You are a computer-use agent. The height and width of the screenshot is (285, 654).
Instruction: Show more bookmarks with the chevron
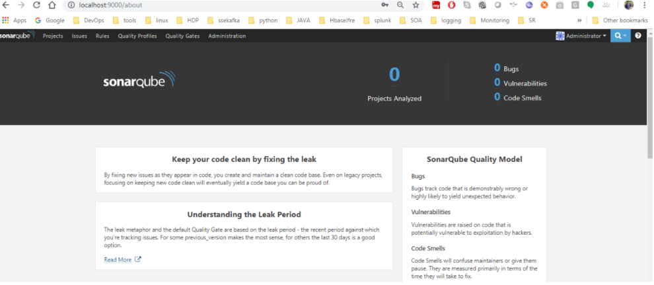click(x=579, y=20)
